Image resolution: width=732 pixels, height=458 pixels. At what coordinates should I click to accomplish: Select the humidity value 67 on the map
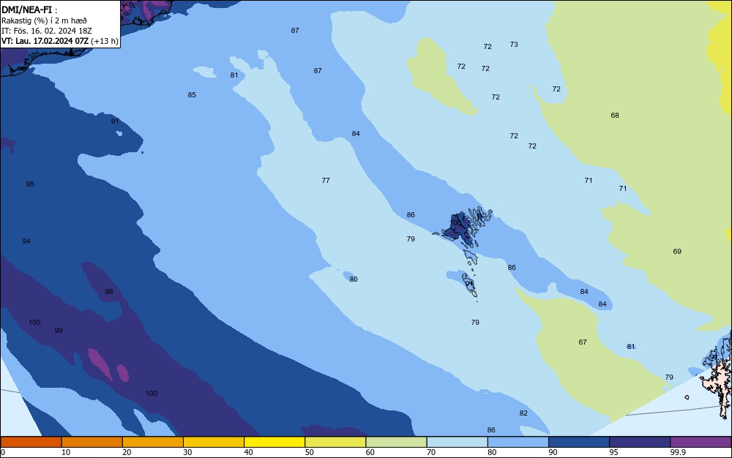(x=583, y=342)
